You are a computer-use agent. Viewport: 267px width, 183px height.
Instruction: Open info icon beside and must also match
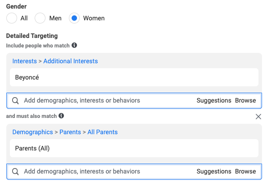pyautogui.click(x=61, y=116)
